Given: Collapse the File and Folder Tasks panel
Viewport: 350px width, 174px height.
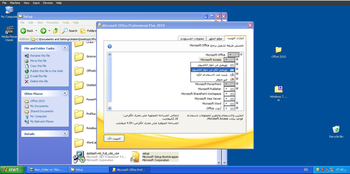Looking at the screenshot, I should coord(65,48).
